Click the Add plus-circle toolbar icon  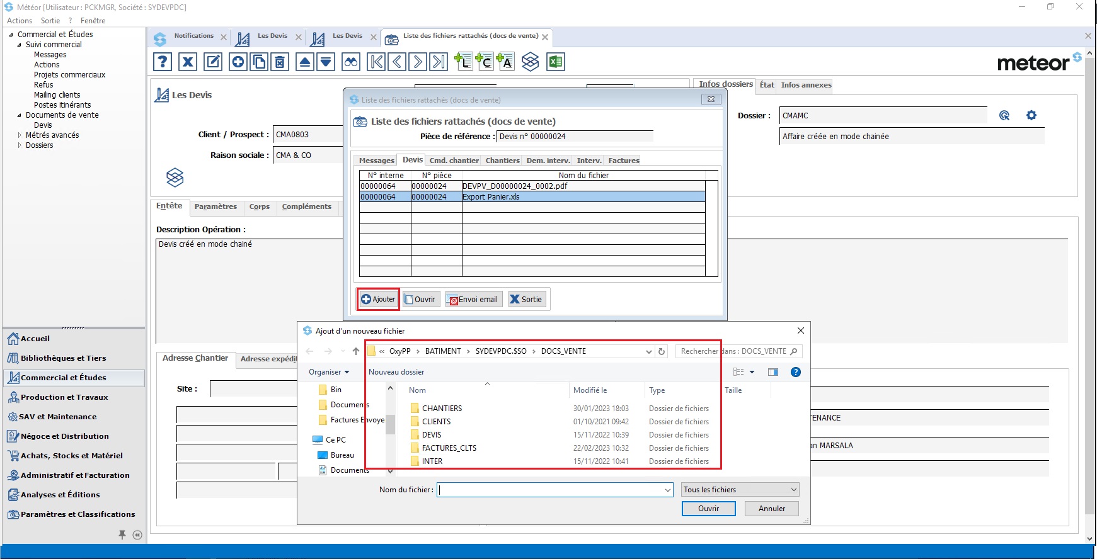coord(238,62)
